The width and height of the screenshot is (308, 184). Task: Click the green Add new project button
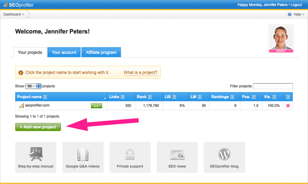pos(38,127)
